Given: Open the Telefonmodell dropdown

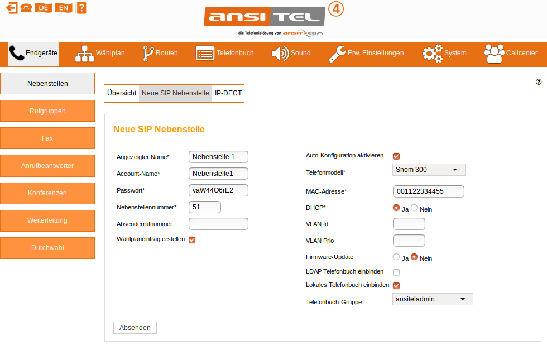Looking at the screenshot, I should 428,169.
